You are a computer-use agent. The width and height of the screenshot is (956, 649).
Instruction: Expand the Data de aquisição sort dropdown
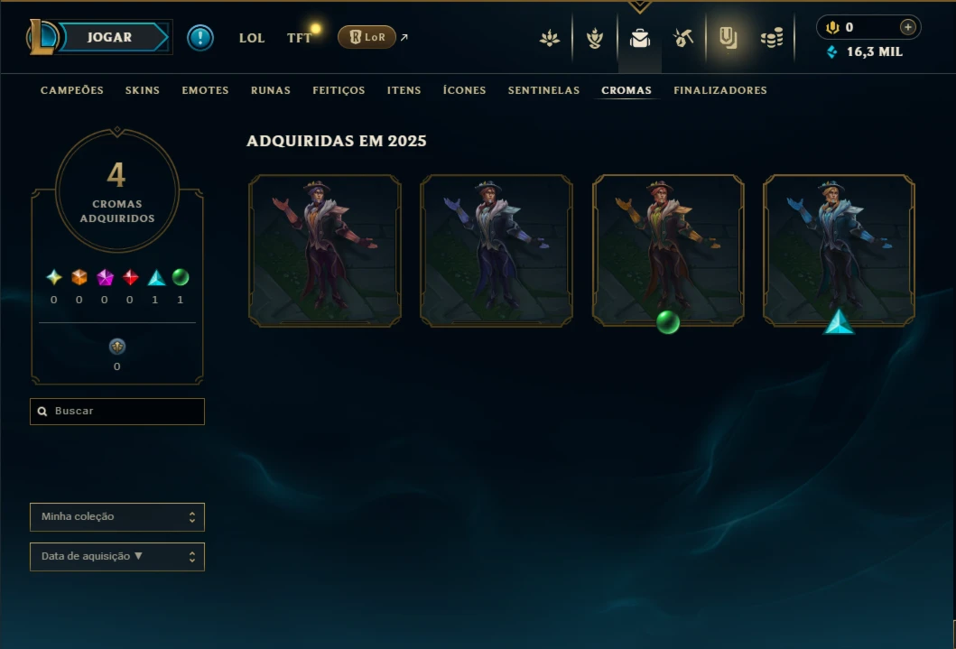pyautogui.click(x=117, y=556)
